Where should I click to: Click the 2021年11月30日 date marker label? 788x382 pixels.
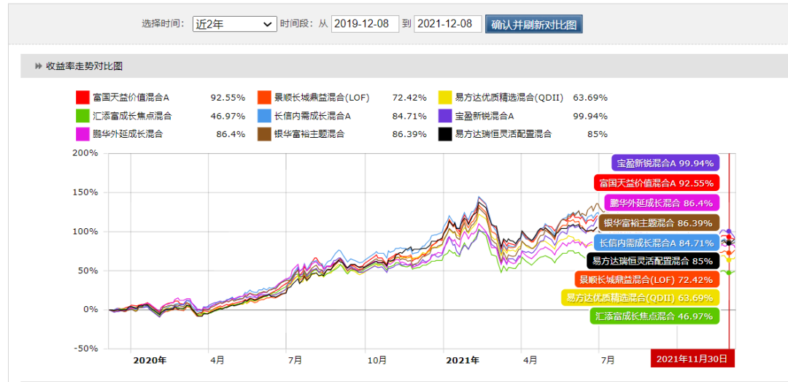pos(692,358)
